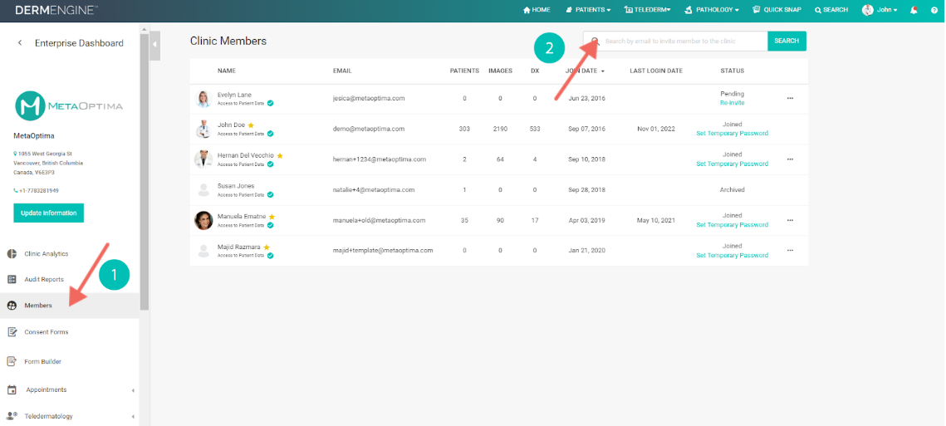Image resolution: width=946 pixels, height=426 pixels.
Task: Sort by PATIENTS column header
Action: (464, 71)
